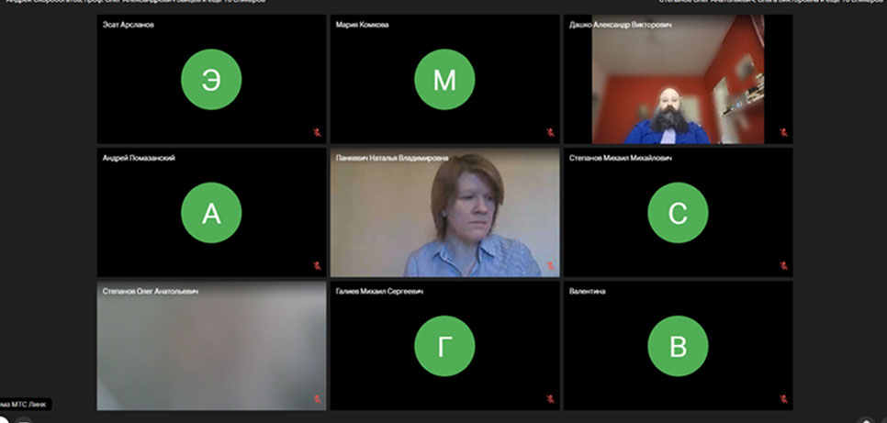Click the name label Андрей Помазанский
The width and height of the screenshot is (887, 423).
point(139,159)
